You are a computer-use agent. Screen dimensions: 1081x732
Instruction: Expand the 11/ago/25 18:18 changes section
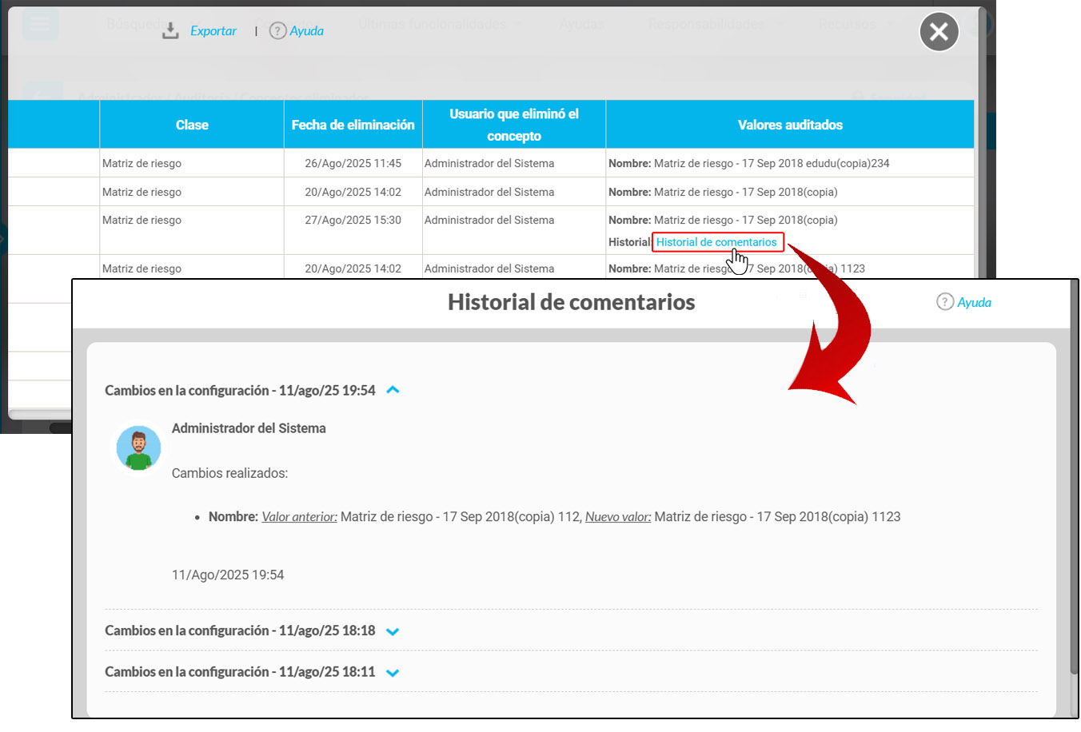[x=393, y=631]
